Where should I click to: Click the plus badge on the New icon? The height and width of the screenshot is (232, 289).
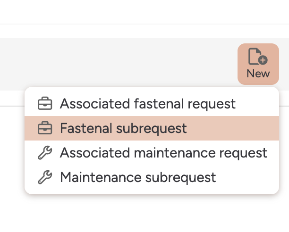(263, 60)
